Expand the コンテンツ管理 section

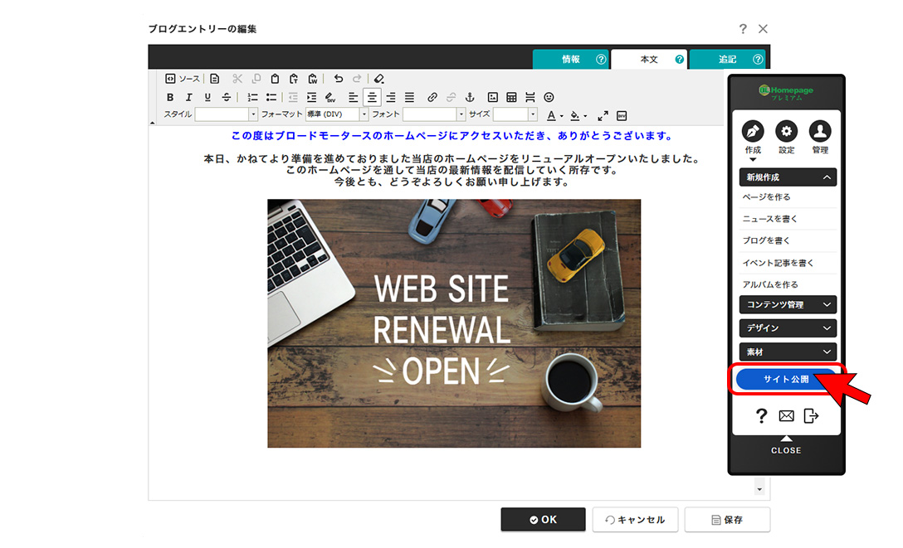pos(787,304)
